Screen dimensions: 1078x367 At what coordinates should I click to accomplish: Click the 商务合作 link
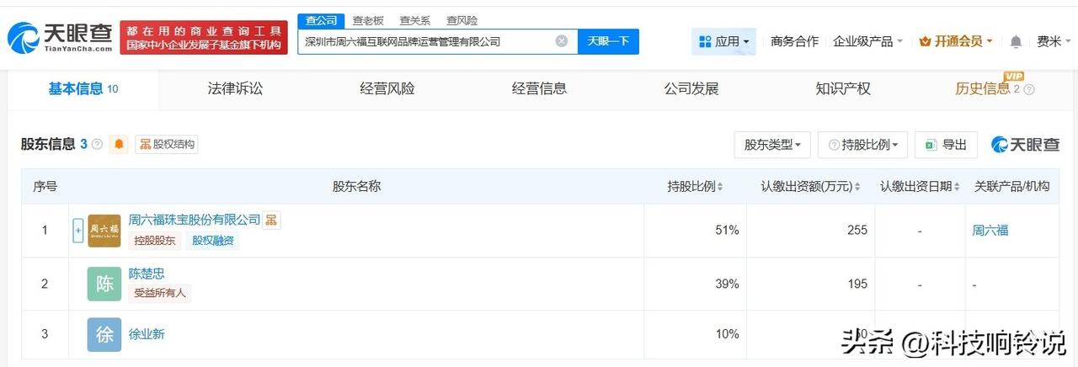pyautogui.click(x=794, y=41)
